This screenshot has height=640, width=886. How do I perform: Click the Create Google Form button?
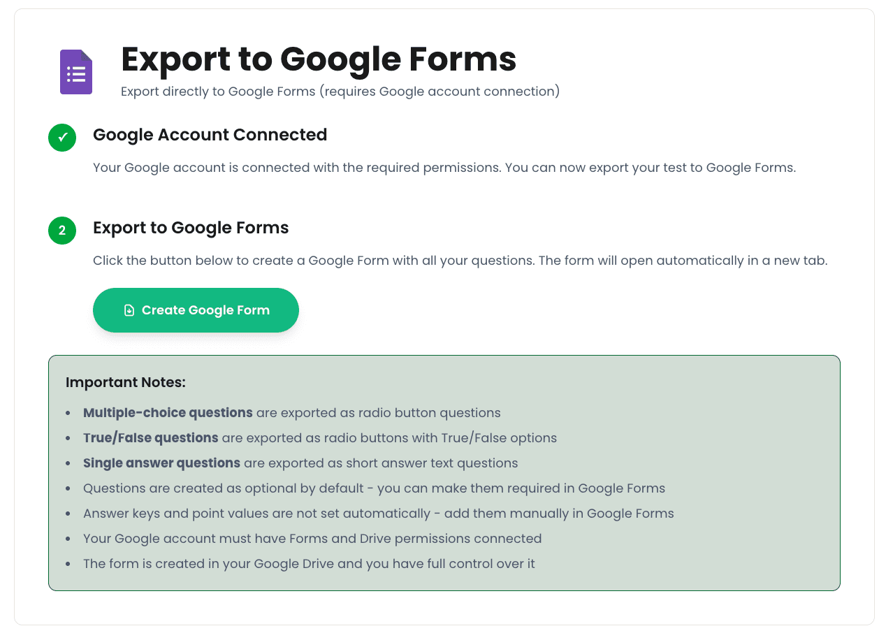[x=196, y=310]
